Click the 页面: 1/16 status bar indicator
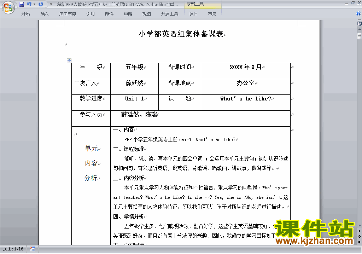This screenshot has width=362, height=254. [13, 249]
